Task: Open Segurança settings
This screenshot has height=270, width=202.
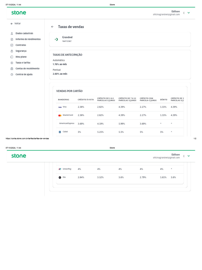Action: click(x=21, y=51)
